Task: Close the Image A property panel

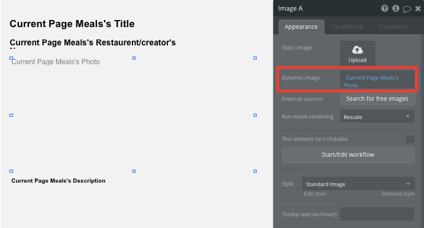Action: tap(417, 9)
